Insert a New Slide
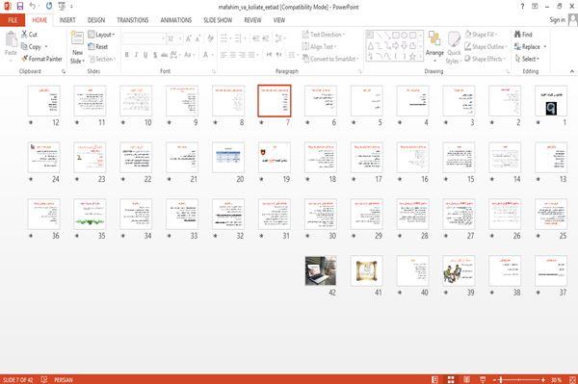 77,47
